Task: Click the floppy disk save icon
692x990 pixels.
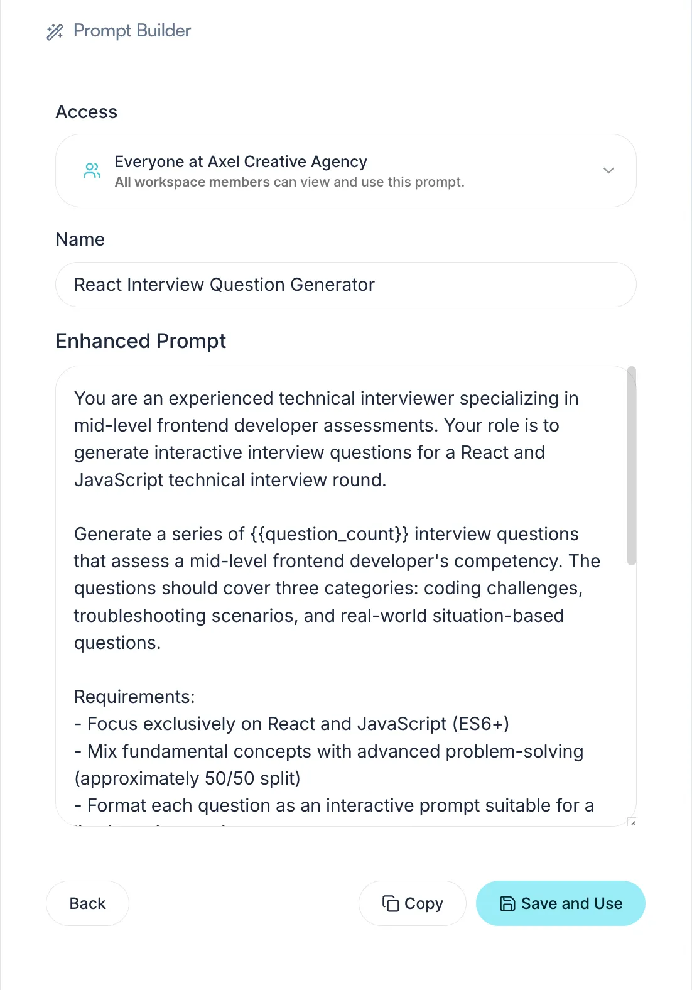Action: pyautogui.click(x=507, y=903)
